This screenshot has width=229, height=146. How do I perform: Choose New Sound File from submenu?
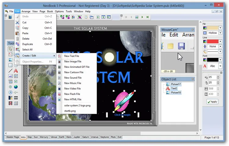(77, 78)
